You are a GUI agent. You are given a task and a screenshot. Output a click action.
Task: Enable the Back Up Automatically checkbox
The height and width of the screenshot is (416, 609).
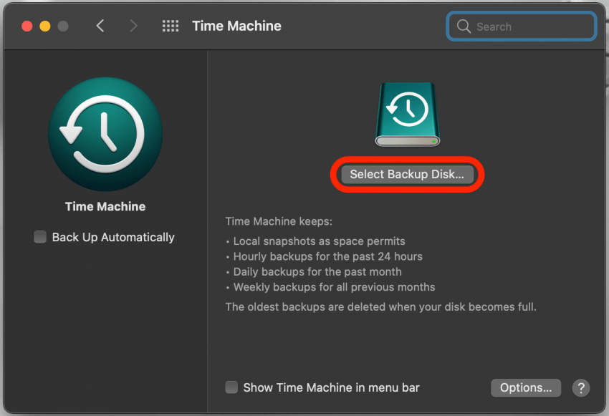41,237
